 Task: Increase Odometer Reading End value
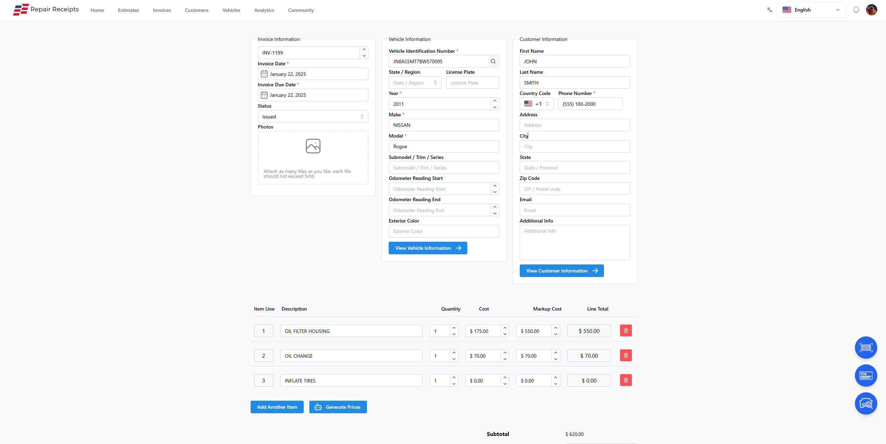click(495, 207)
